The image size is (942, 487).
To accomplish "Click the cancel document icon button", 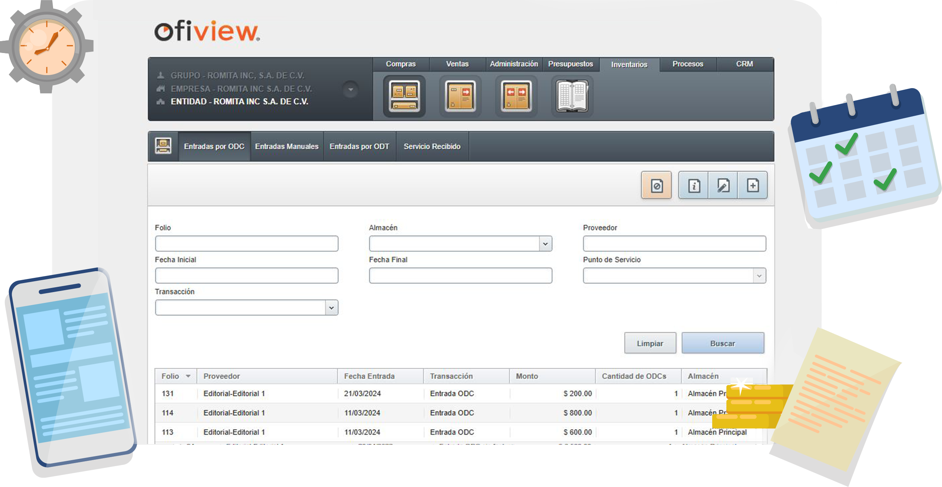I will [x=656, y=185].
